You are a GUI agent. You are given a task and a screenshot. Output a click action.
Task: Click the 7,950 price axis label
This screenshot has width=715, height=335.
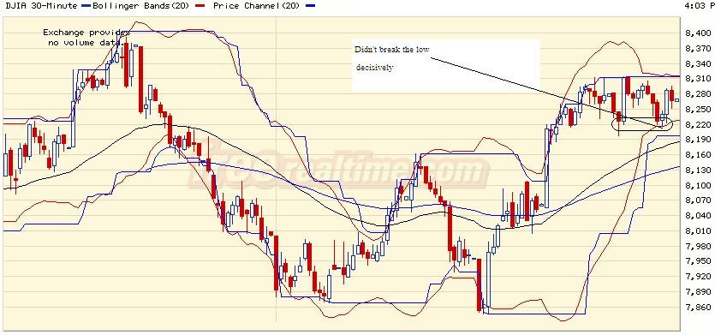pyautogui.click(x=698, y=260)
